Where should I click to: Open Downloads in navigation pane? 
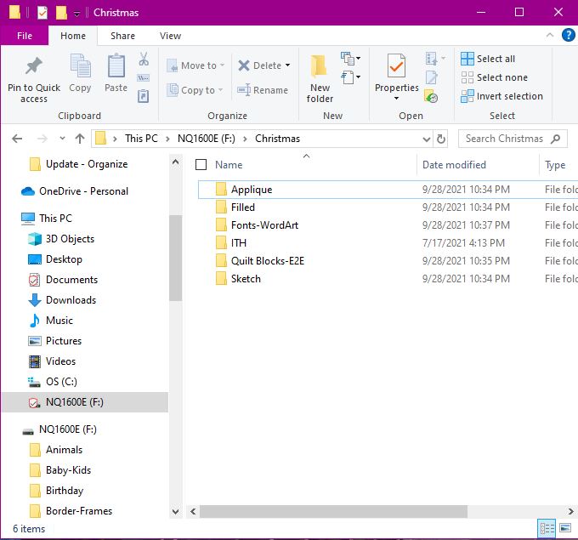tap(62, 300)
